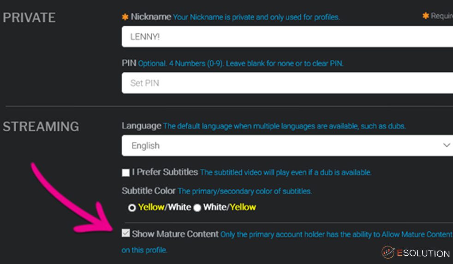The image size is (453, 264).
Task: Click the Set PIN input field
Action: point(287,83)
